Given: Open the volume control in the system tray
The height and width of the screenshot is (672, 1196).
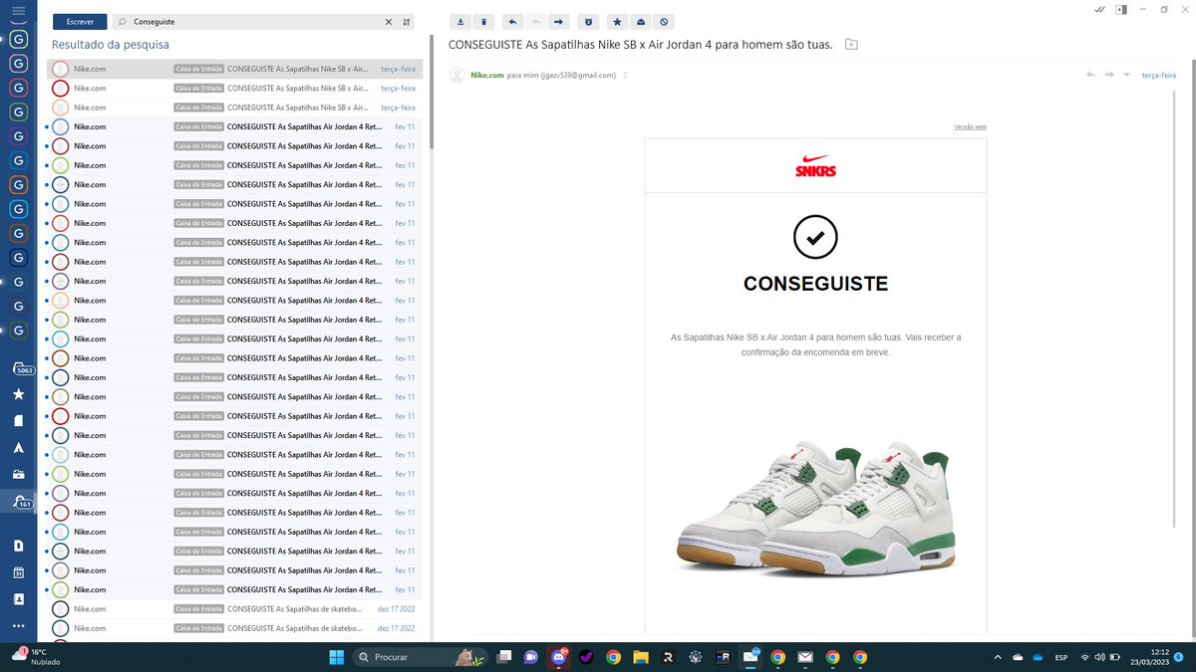Looking at the screenshot, I should (x=1099, y=657).
